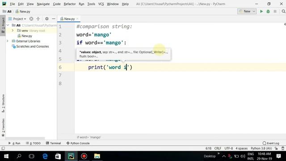286x161 pixels.
Task: Click the Debug bug icon
Action: [x=268, y=11]
